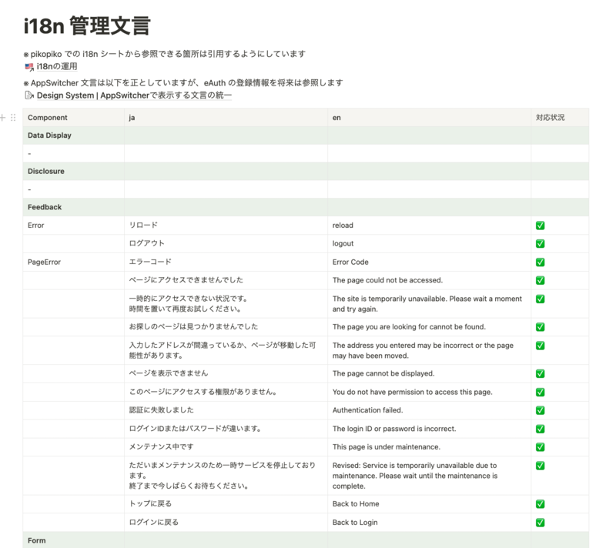The image size is (616, 548).
Task: Click the 対応状況 column header
Action: (560, 117)
